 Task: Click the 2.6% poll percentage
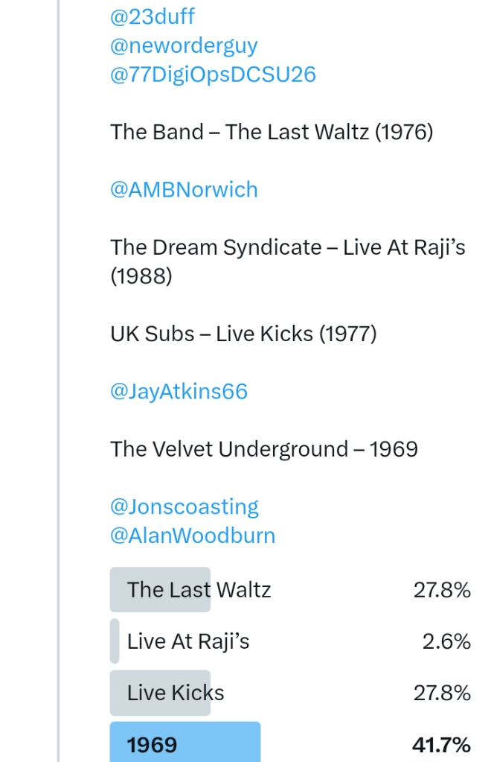446,641
